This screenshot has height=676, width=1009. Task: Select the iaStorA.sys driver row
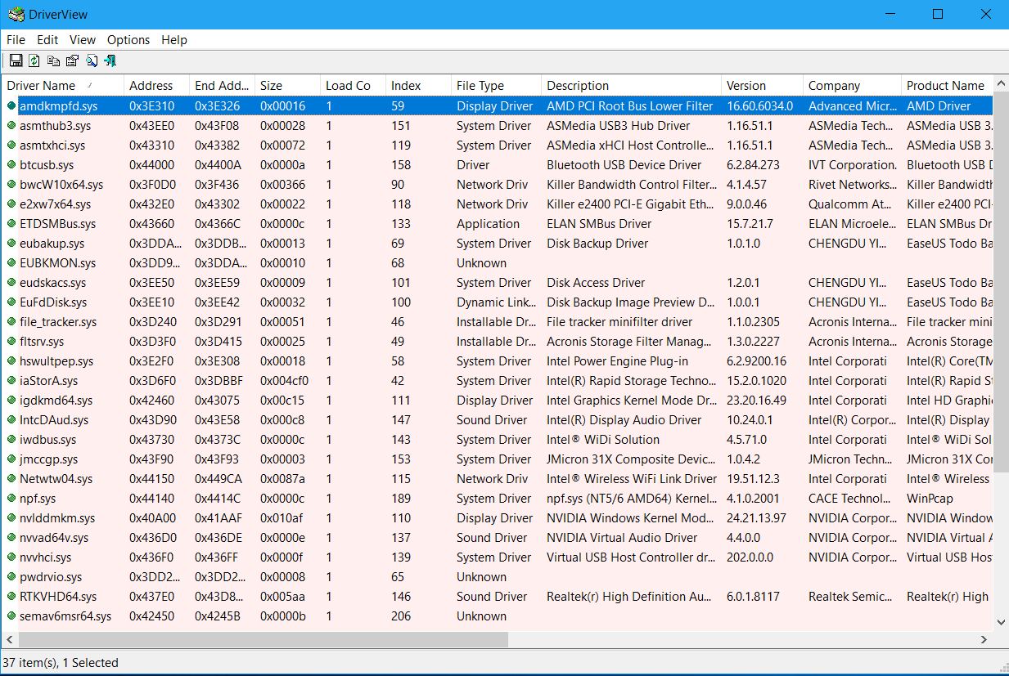click(49, 381)
